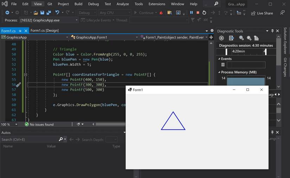Stop debugging with red square icon

coord(198,13)
